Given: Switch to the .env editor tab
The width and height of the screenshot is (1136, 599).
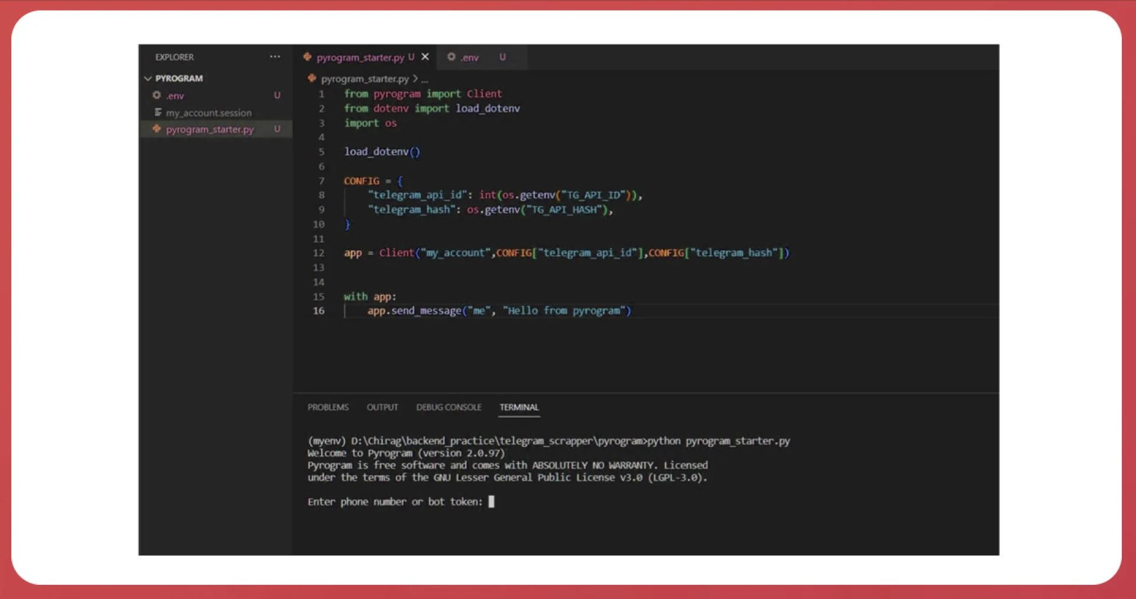Looking at the screenshot, I should coord(470,57).
